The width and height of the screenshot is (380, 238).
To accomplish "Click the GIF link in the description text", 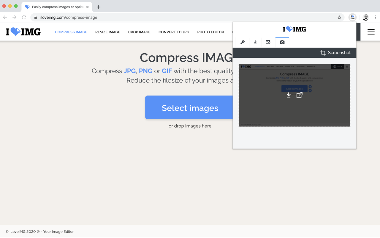I will coord(167,71).
